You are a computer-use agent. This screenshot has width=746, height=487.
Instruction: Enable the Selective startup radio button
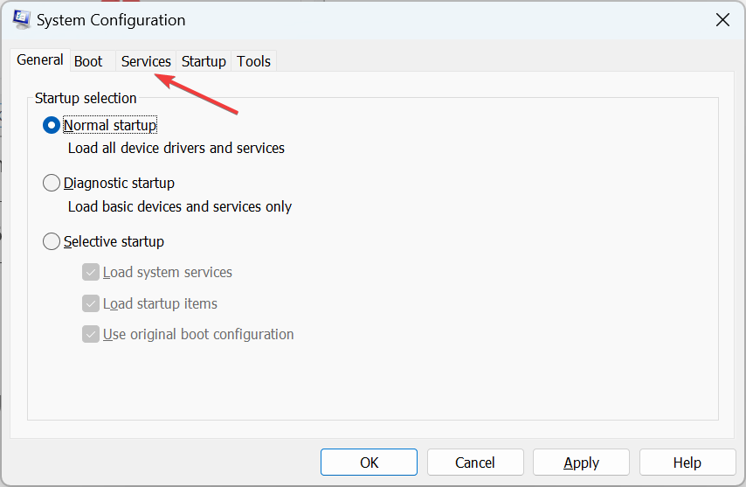tap(52, 241)
